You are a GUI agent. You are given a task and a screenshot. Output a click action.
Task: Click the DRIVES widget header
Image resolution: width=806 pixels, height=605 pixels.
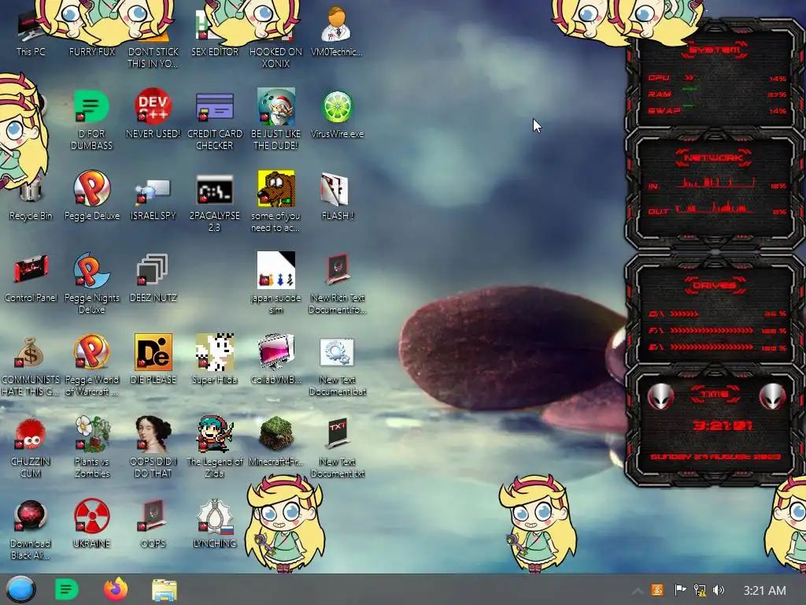(x=714, y=285)
